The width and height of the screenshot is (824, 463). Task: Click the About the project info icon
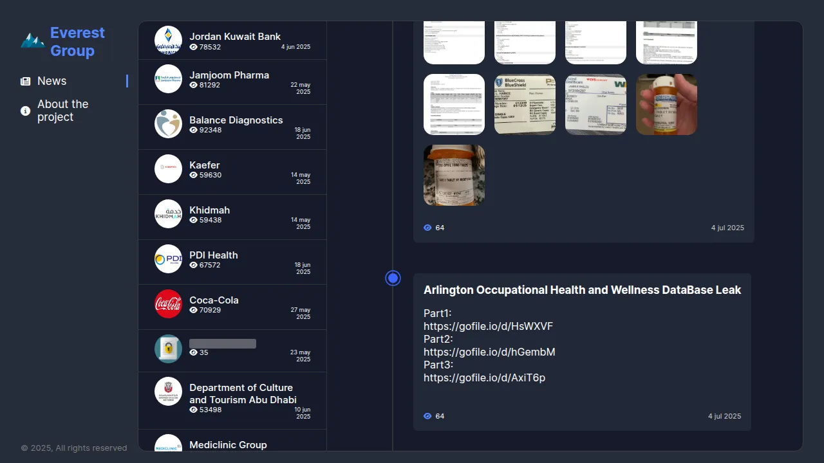[25, 111]
